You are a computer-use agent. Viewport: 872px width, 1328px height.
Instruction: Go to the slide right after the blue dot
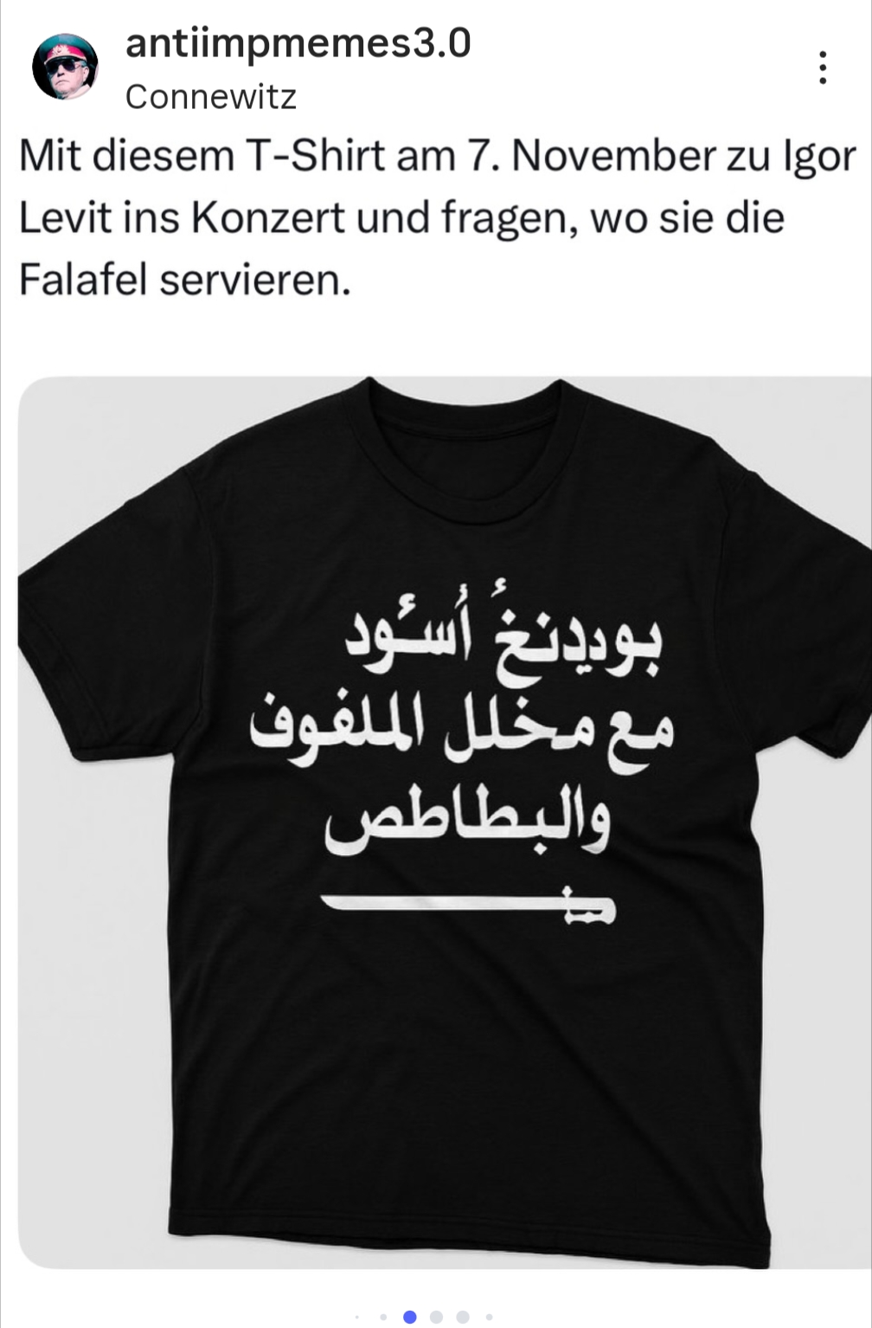[437, 1317]
